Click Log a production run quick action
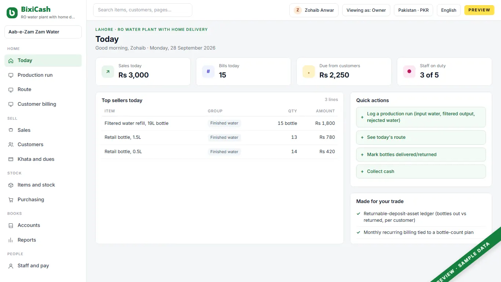The image size is (501, 282). coord(421,117)
